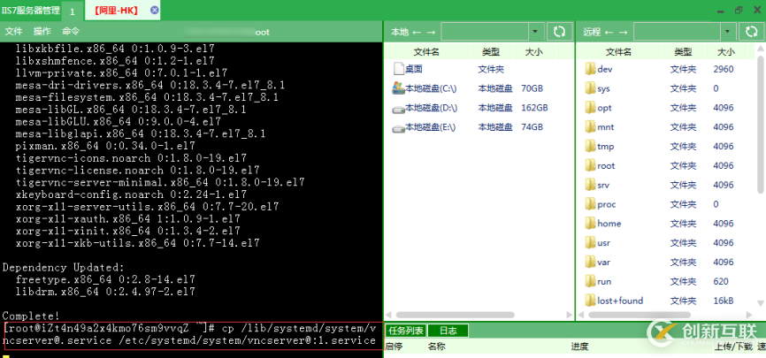Viewport: 766px width, 358px height.
Task: Click the remote path input field
Action: tap(677, 32)
